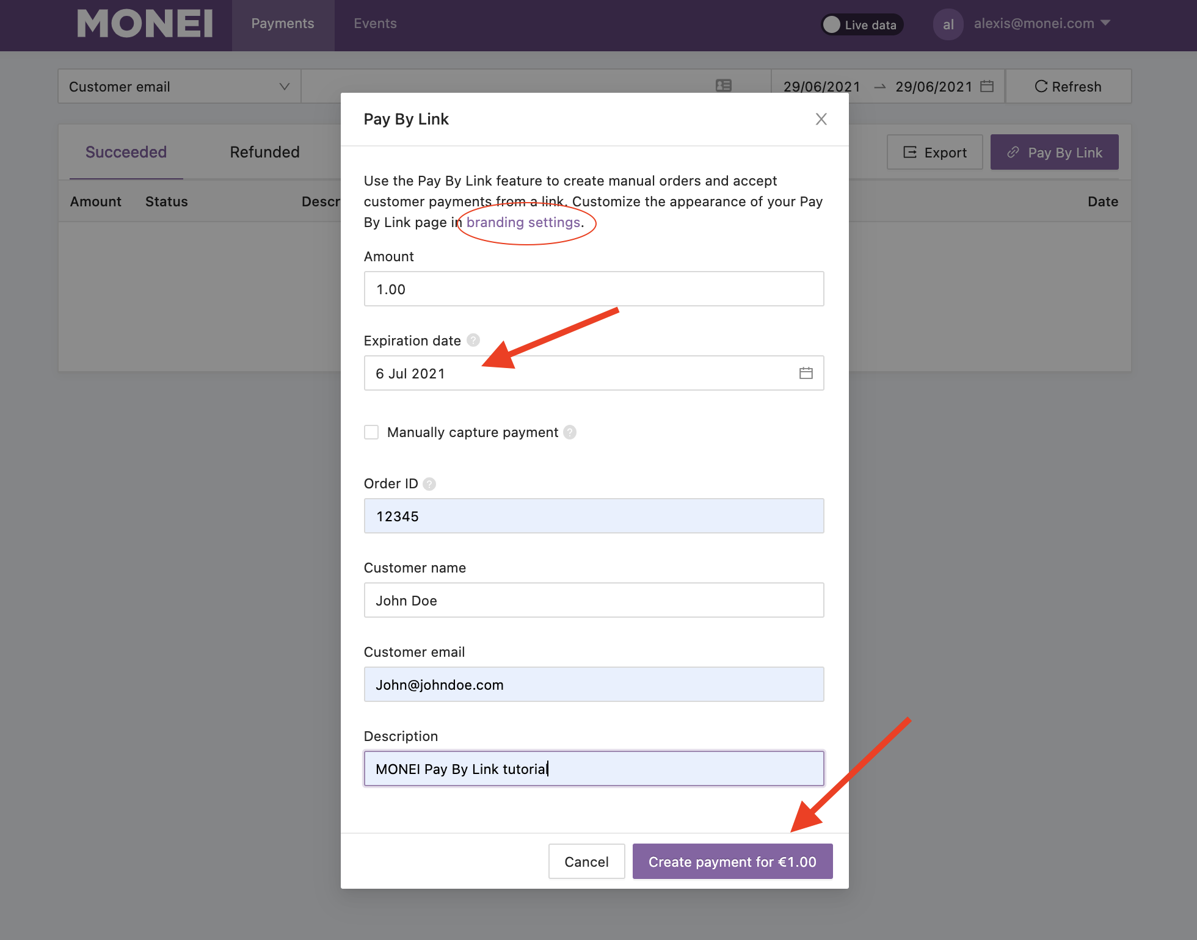Click Create payment for €1.00 button
Image resolution: width=1197 pixels, height=940 pixels.
click(x=732, y=861)
